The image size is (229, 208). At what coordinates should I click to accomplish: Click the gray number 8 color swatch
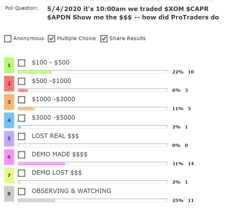(x=9, y=194)
